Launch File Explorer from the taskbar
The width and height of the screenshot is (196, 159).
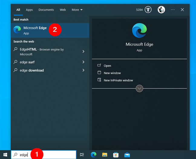tap(105, 155)
